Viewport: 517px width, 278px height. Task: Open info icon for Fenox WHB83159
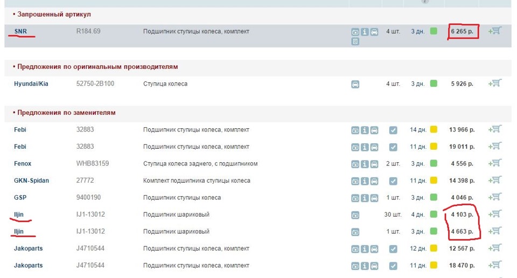pos(365,164)
